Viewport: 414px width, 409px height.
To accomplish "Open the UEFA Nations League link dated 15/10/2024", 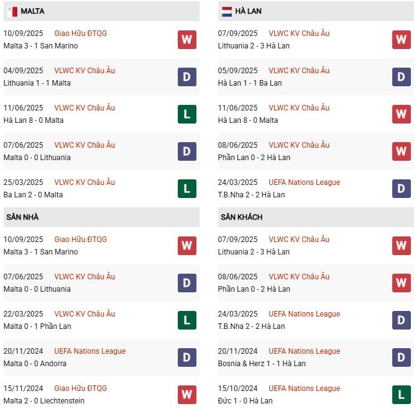I will 304,389.
